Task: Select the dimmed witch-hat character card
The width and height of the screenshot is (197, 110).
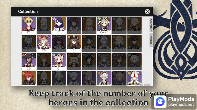Action: tap(119, 62)
